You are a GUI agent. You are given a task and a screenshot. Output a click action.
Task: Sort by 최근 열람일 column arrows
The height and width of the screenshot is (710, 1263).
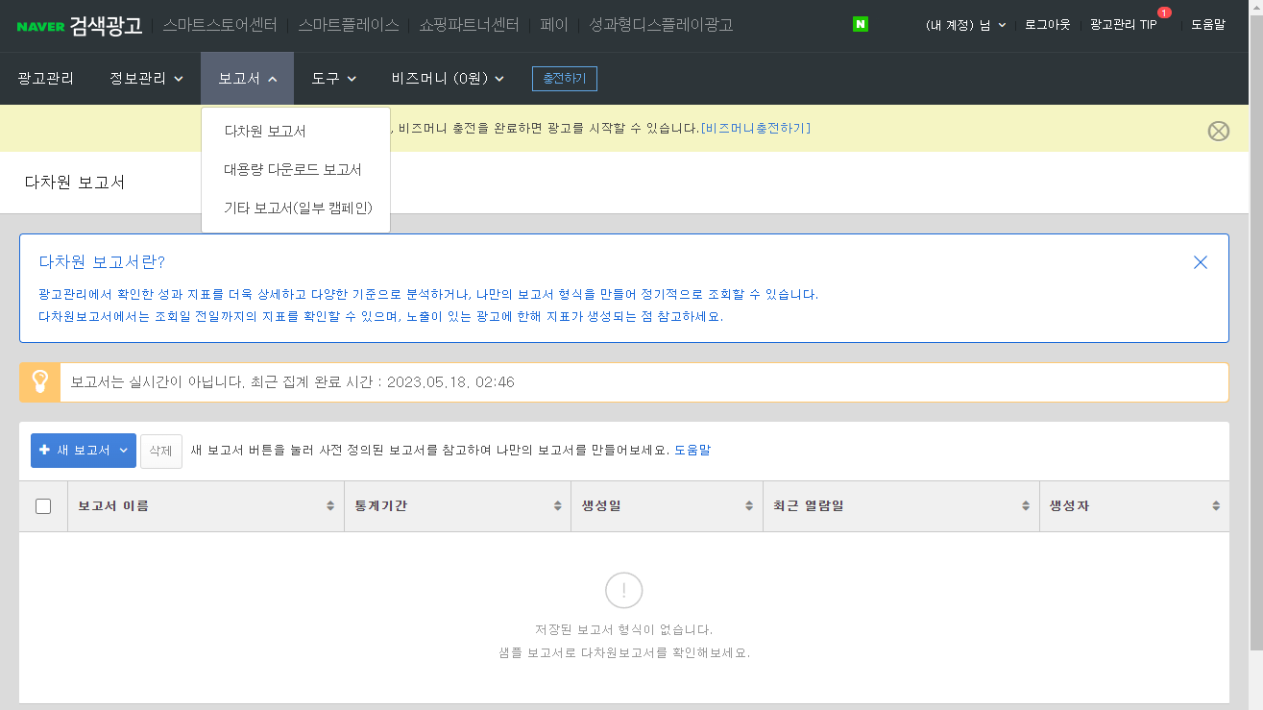click(x=1026, y=506)
